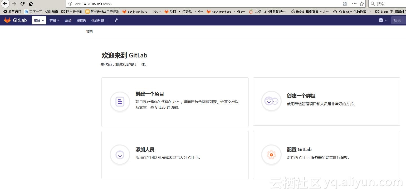Toggle the bookmark star in the address bar
This screenshot has width=406, height=192.
[x=361, y=4]
